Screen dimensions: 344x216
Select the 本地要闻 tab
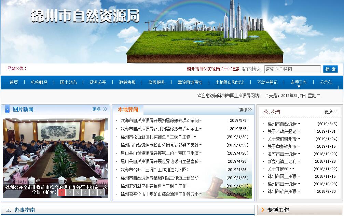pyautogui.click(x=128, y=110)
